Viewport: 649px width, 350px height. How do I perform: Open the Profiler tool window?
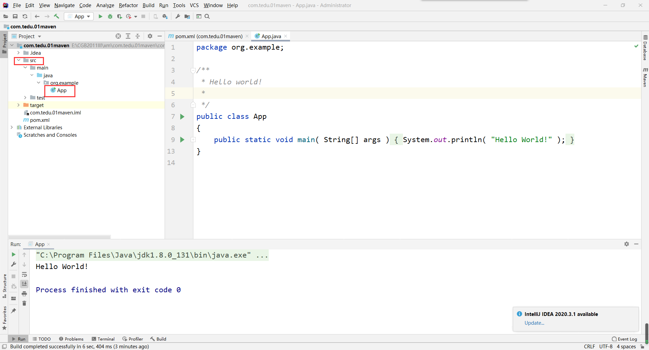[x=133, y=339]
